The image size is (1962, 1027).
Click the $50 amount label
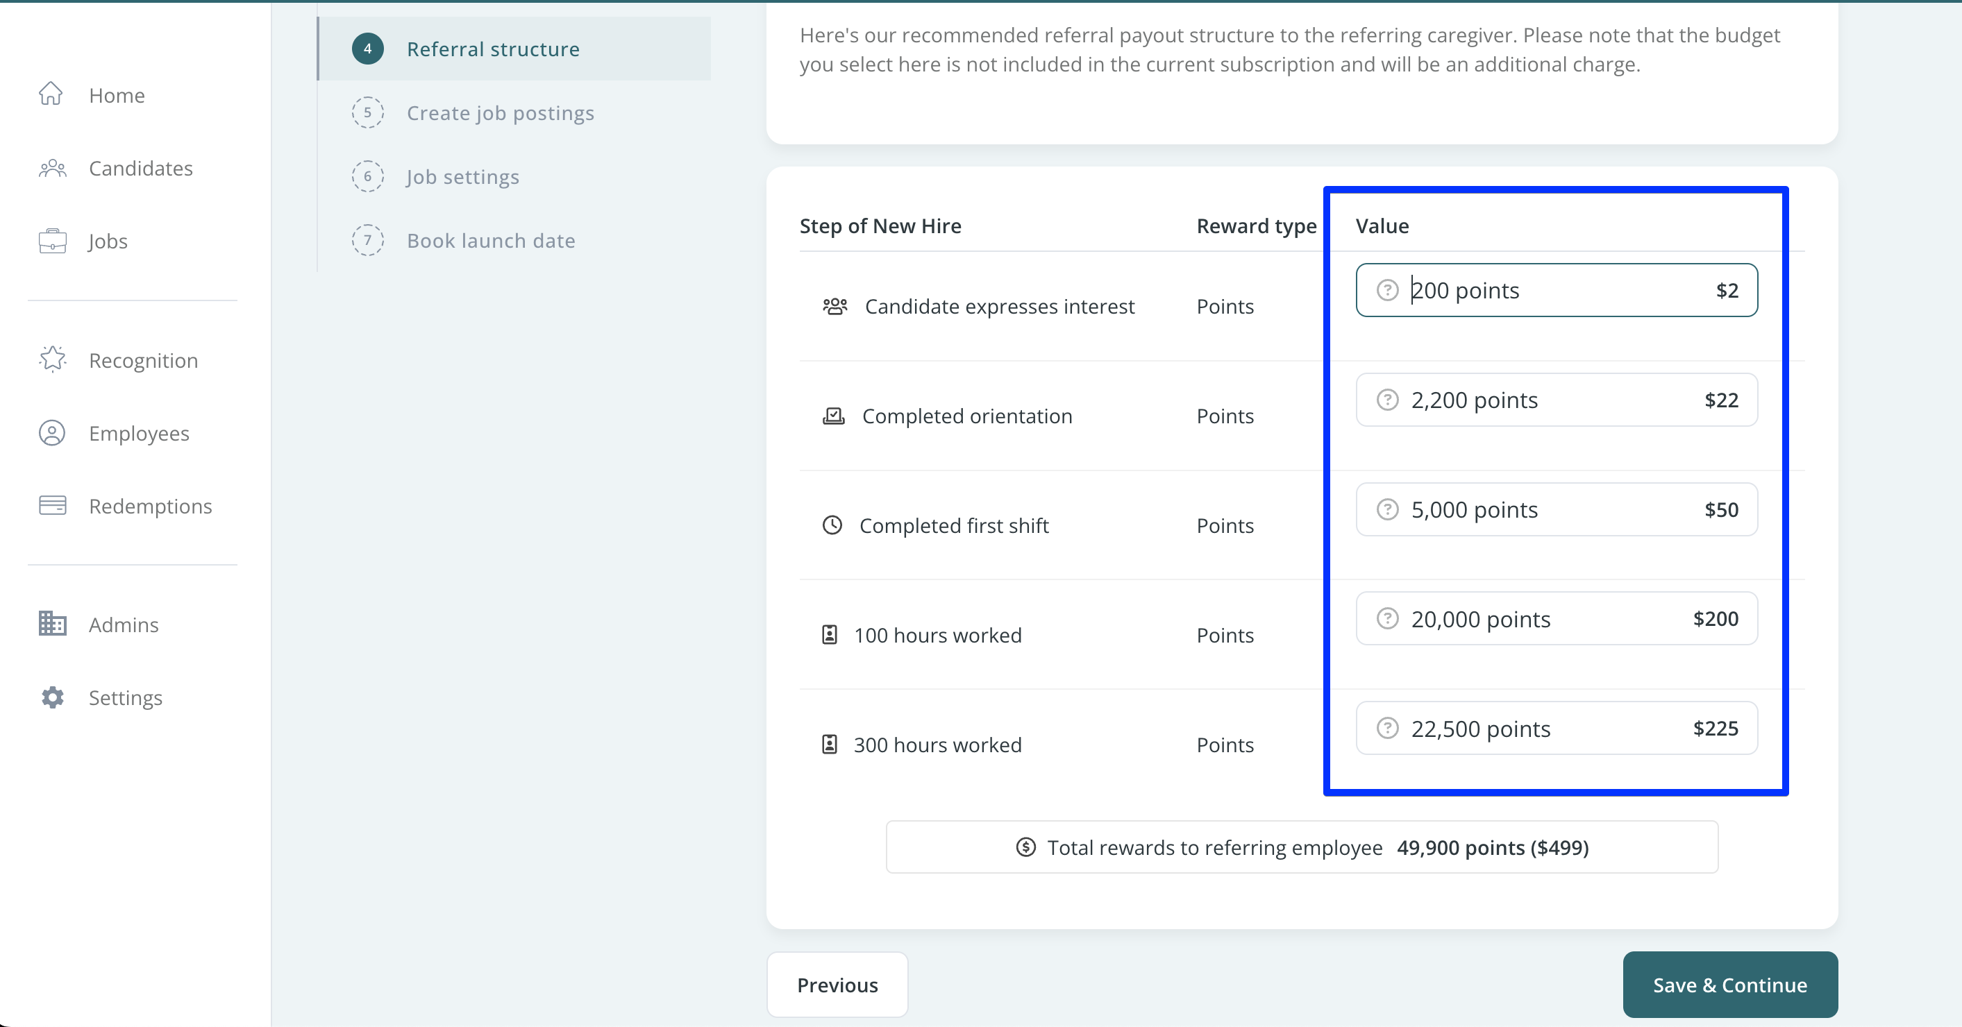1721,509
